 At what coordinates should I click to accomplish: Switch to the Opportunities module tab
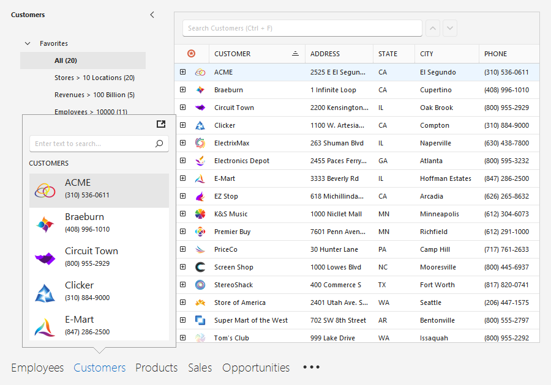pyautogui.click(x=256, y=367)
